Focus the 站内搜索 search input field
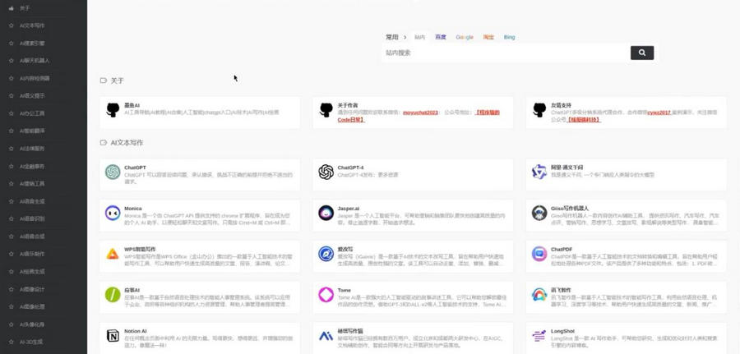The width and height of the screenshot is (740, 354). 502,53
